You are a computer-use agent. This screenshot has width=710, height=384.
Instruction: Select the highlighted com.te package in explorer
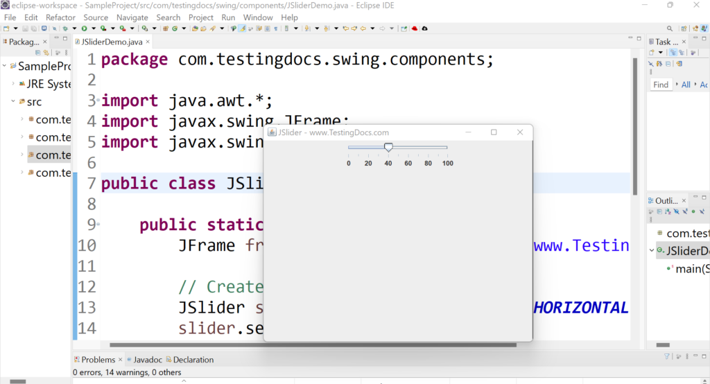[49, 155]
